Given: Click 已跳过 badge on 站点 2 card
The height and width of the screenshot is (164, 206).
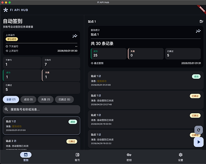Looking at the screenshot, I should pos(72,141).
